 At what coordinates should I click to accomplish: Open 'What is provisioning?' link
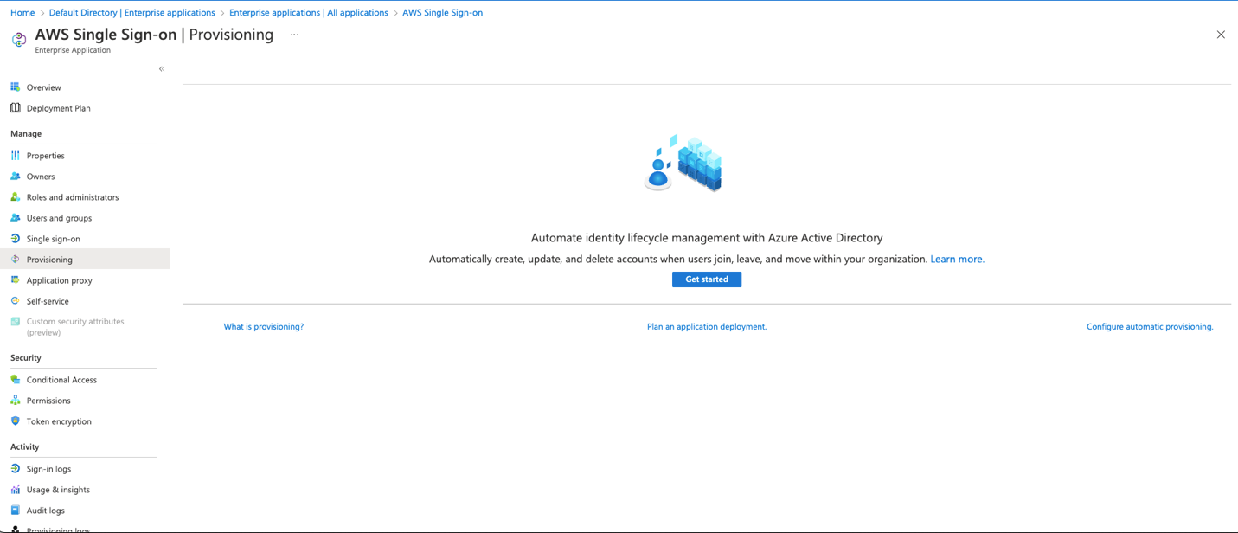tap(264, 327)
